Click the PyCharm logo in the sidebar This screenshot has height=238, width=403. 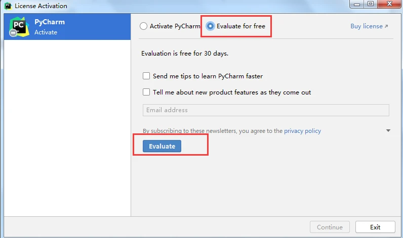click(19, 27)
